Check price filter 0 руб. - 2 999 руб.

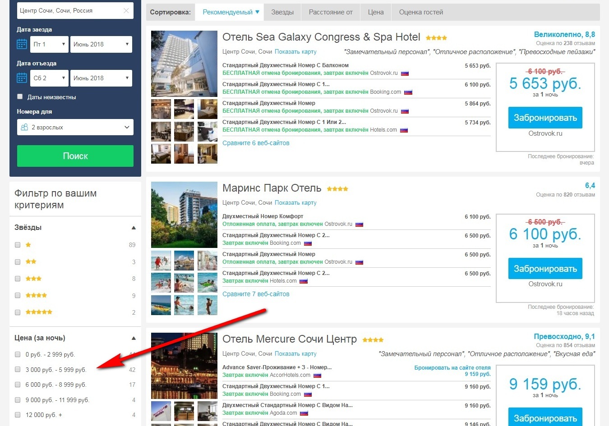click(18, 354)
